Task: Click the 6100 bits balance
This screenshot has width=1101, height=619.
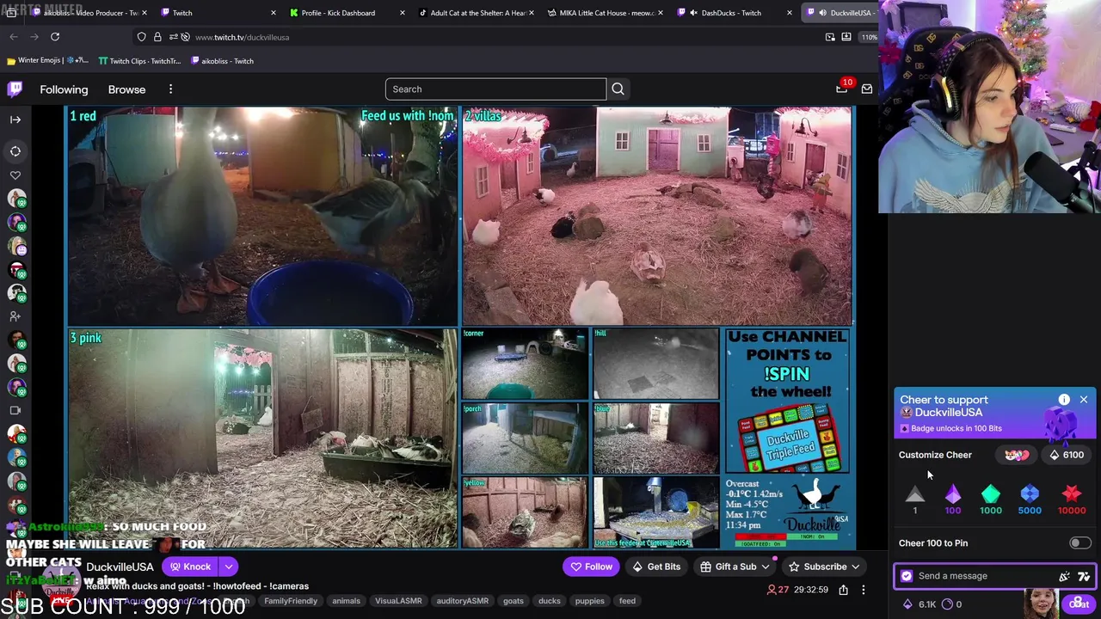Action: pos(1067,455)
